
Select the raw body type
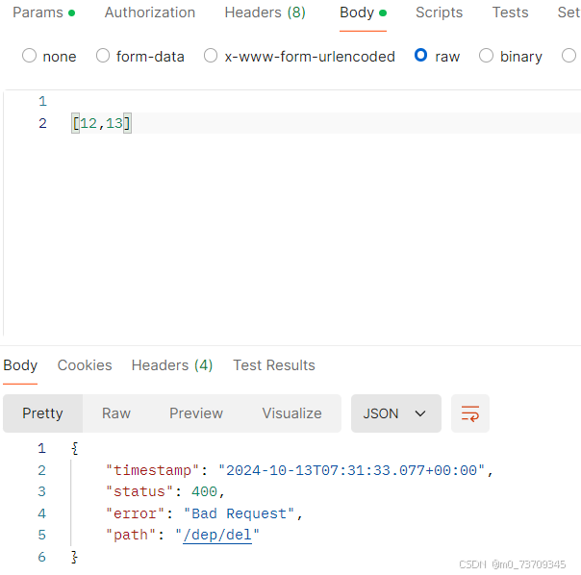click(438, 57)
